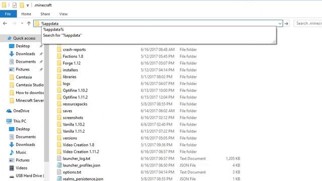Select the Optifine 1.10.2 folder icon
This screenshot has width=322, height=181.
pos(59,90)
